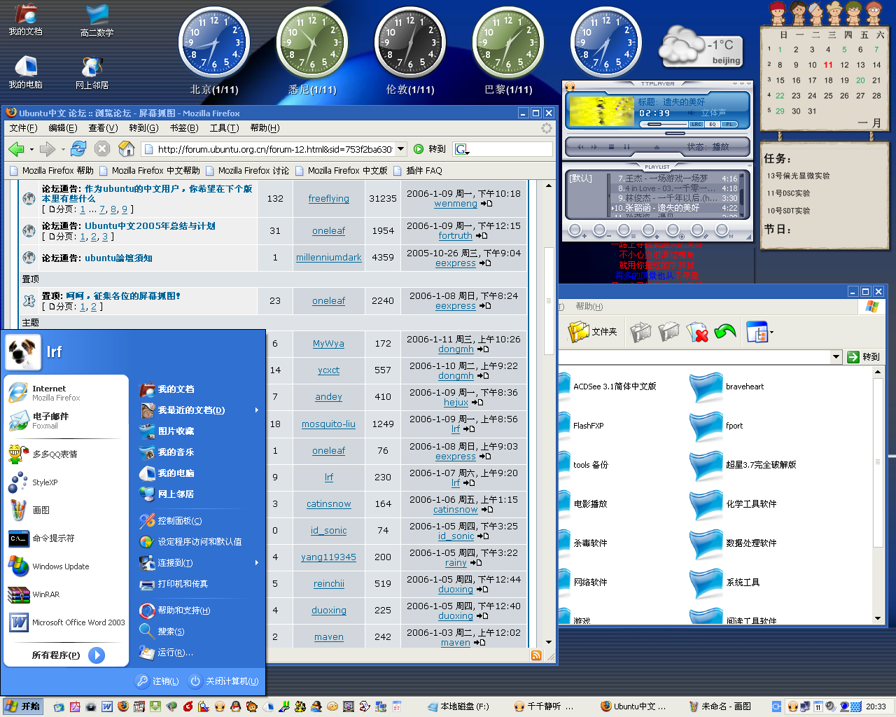Open author link freeflying
The height and width of the screenshot is (717, 896).
pyautogui.click(x=328, y=199)
